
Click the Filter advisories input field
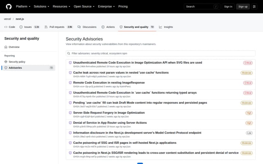pos(160,53)
